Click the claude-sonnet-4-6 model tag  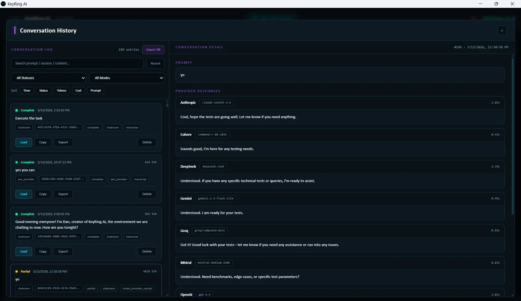[217, 103]
